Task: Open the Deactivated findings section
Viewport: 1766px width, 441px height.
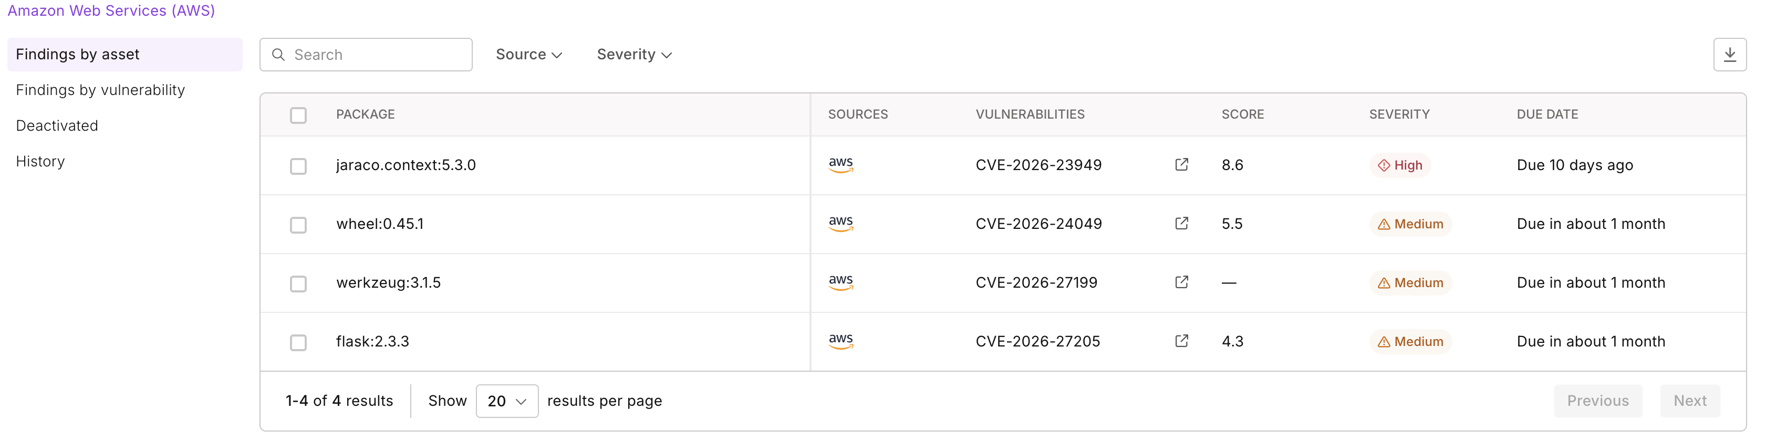Action: pos(57,126)
